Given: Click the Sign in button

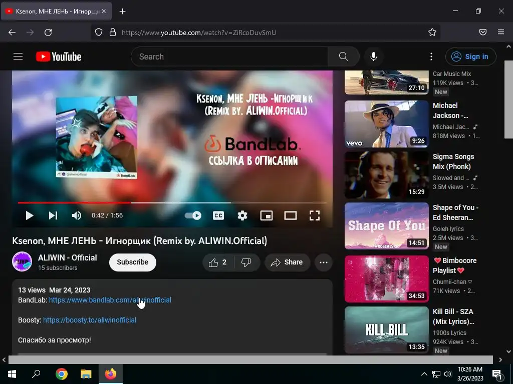Looking at the screenshot, I should 470,56.
